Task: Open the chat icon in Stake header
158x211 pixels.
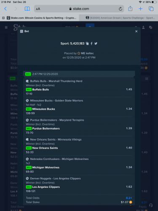Action: point(151,27)
